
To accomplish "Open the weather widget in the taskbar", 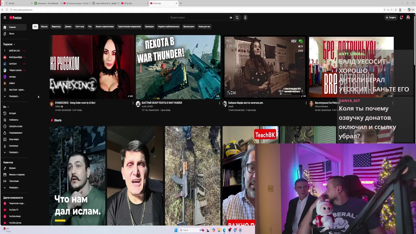I will tap(7, 230).
